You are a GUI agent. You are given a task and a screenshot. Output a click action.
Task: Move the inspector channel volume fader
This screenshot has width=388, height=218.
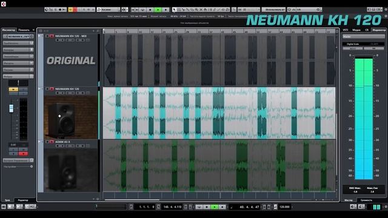[11, 108]
